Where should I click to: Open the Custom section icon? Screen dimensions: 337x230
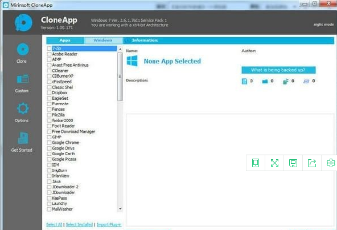point(23,79)
